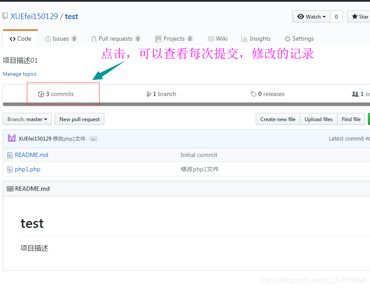Star the test repository
Screen dimensions: 370x288
click(x=361, y=16)
